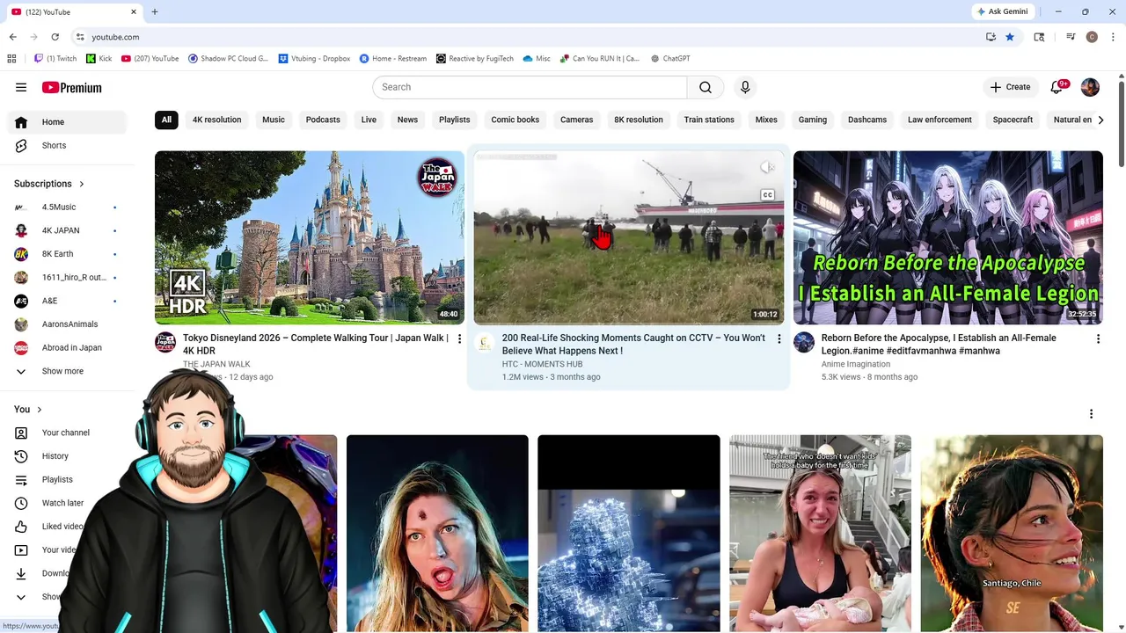Viewport: 1126px width, 633px height.
Task: Open more options for 200 Real-Life Shocking Moments
Action: [779, 339]
